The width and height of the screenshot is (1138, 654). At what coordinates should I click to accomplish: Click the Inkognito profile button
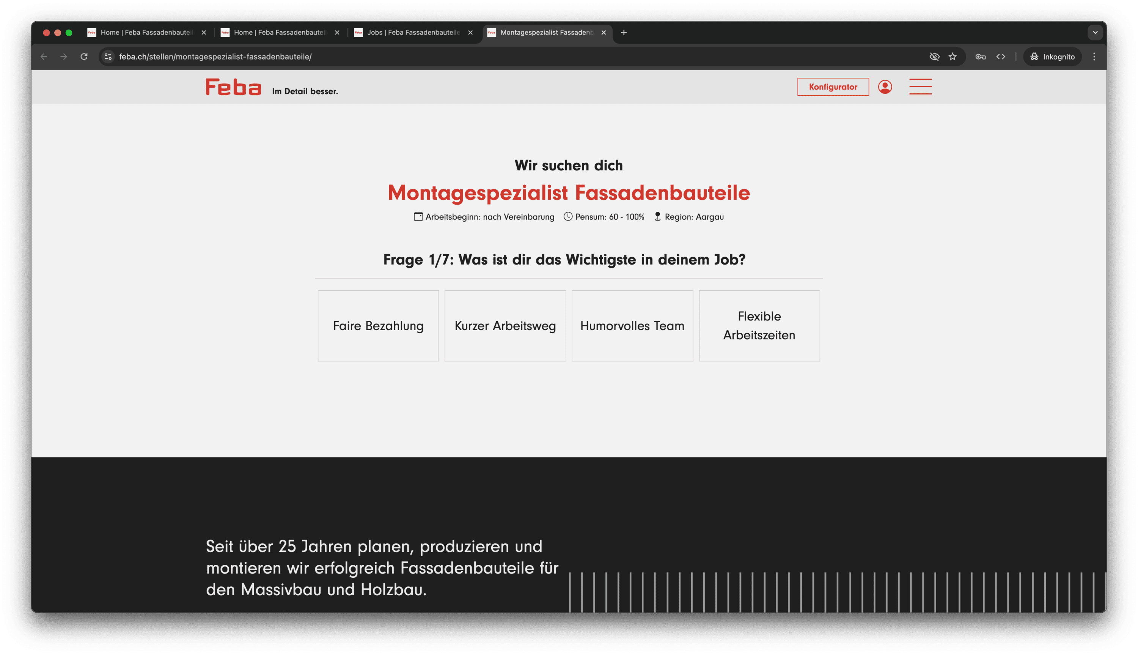point(1052,57)
